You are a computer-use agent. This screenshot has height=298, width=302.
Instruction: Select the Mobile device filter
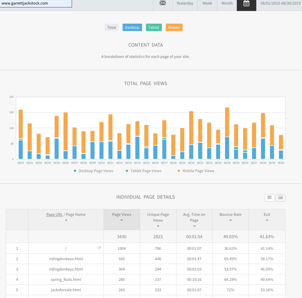174,28
